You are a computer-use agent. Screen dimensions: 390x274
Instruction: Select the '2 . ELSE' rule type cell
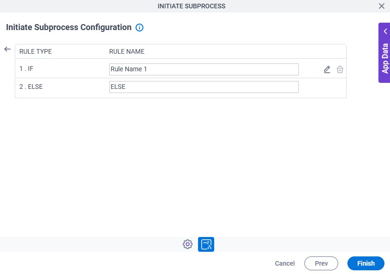[31, 87]
